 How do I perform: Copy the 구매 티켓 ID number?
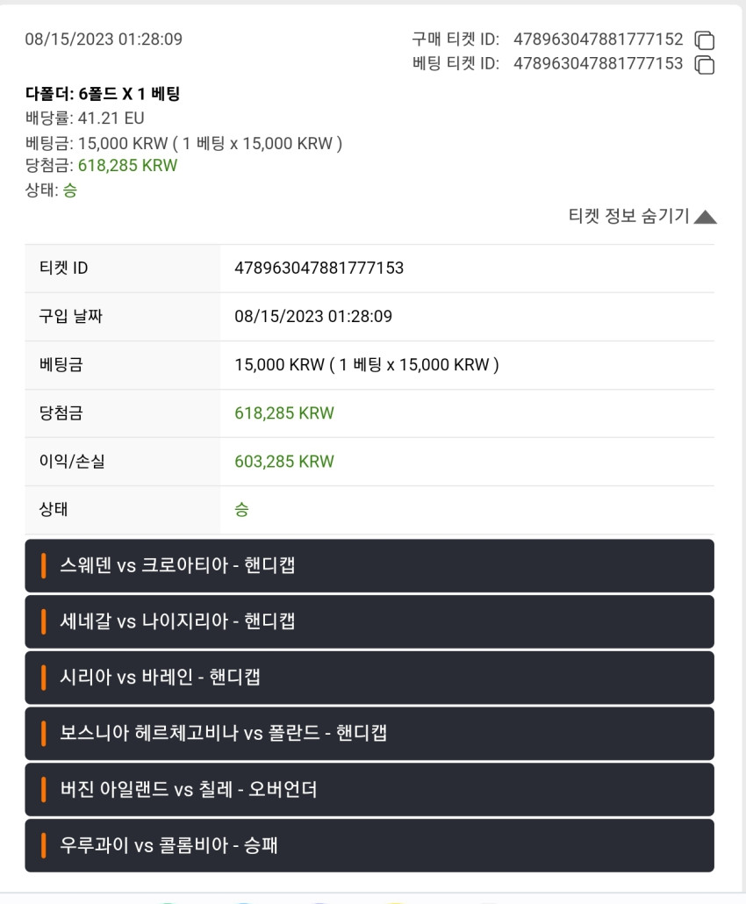pyautogui.click(x=705, y=40)
